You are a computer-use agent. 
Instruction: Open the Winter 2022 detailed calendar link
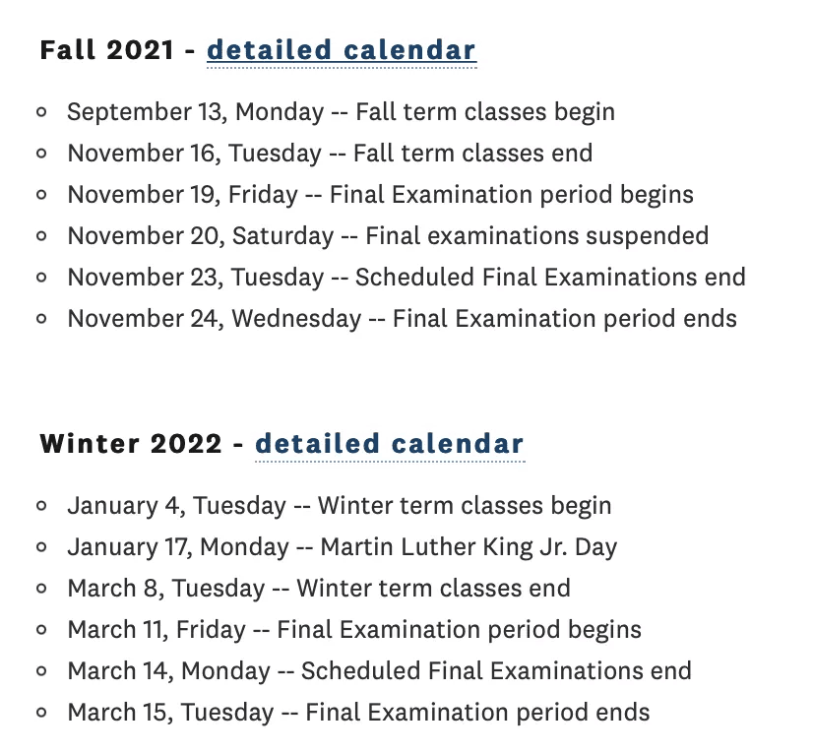[389, 444]
